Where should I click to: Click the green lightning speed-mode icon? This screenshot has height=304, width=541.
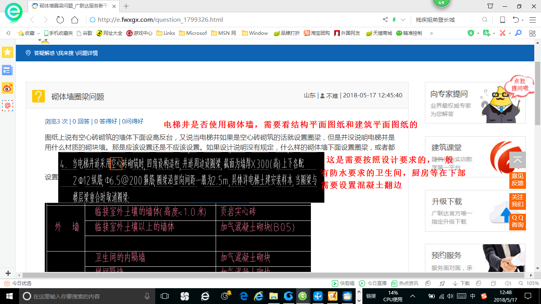point(394,20)
